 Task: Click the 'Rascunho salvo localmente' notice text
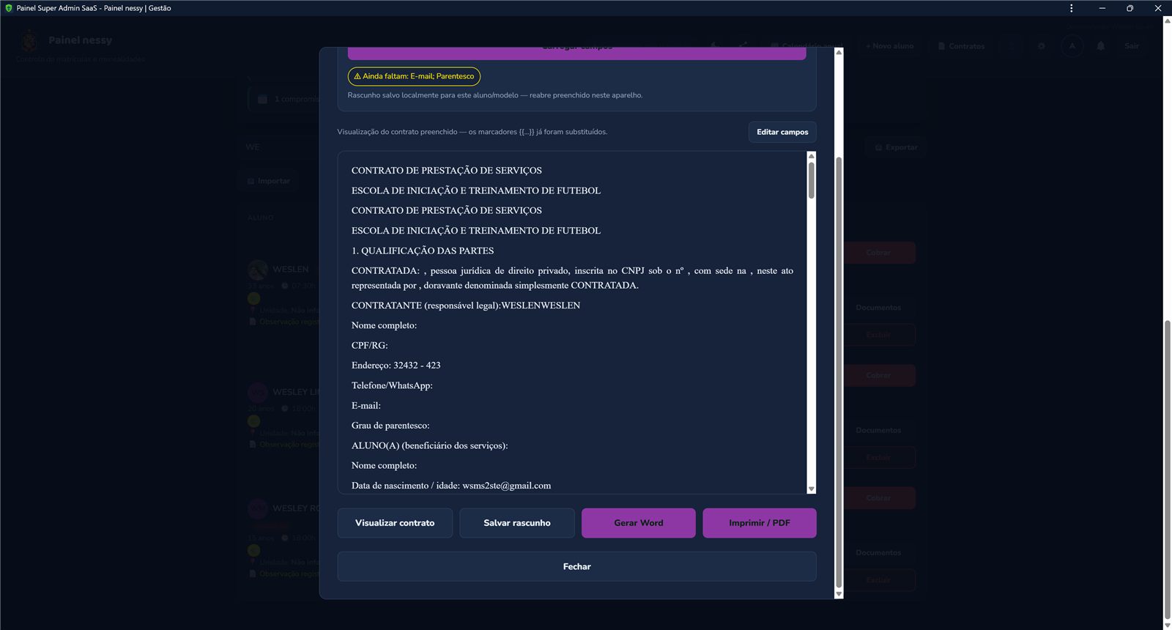494,95
